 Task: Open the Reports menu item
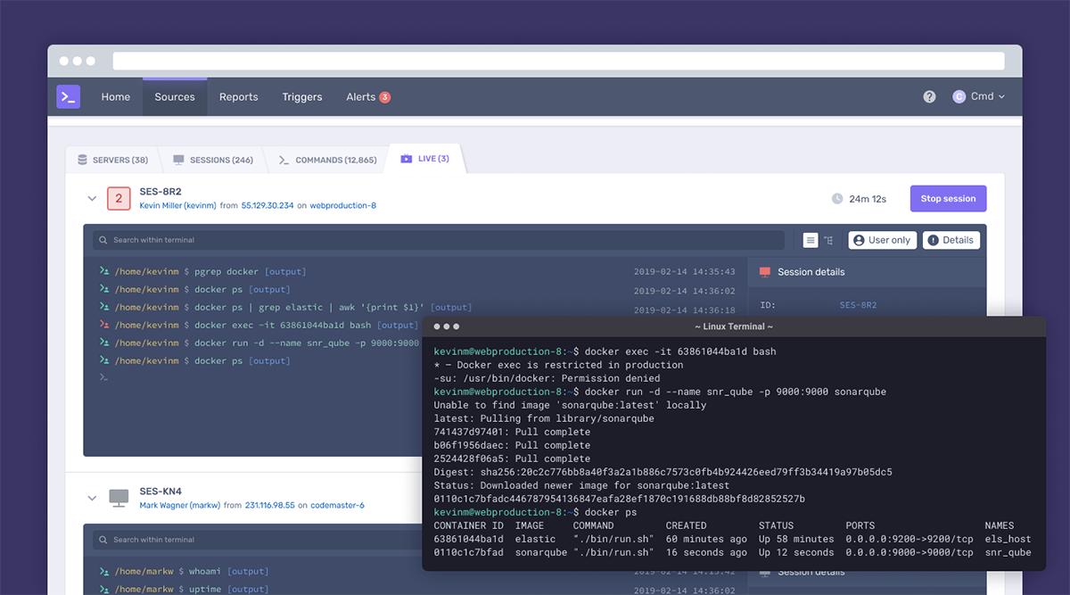coord(238,97)
